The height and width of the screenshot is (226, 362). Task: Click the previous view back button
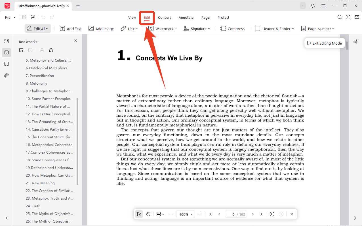272,214
